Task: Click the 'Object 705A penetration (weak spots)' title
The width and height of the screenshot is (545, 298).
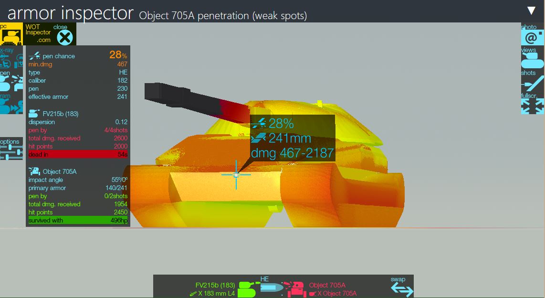Action: coord(223,16)
